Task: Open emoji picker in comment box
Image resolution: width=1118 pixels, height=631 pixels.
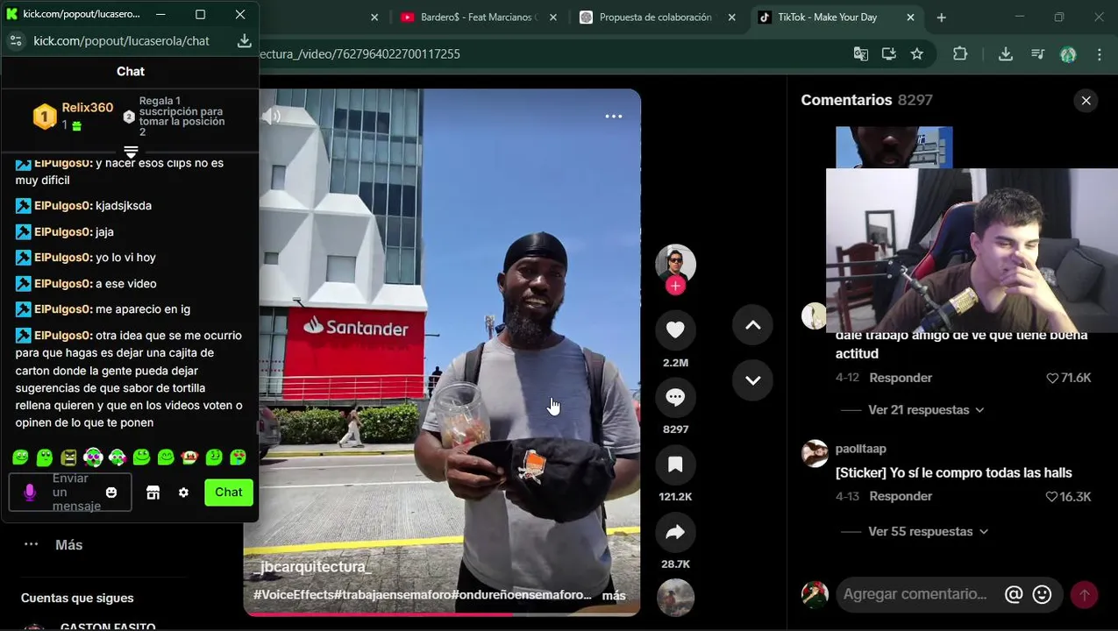Action: point(1042,594)
